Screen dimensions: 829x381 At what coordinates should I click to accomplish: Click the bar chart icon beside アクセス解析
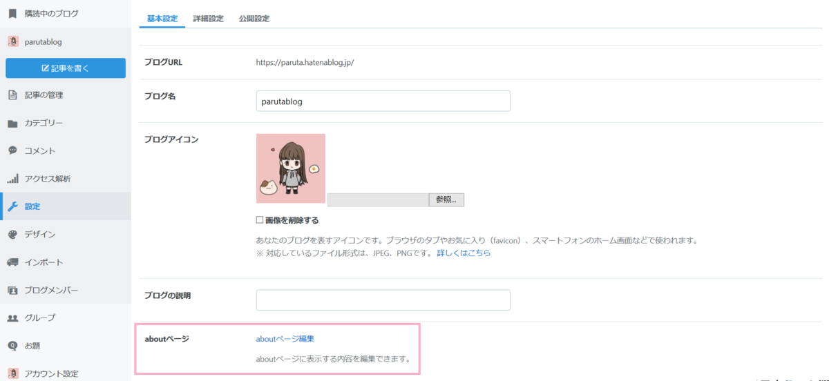tap(12, 179)
